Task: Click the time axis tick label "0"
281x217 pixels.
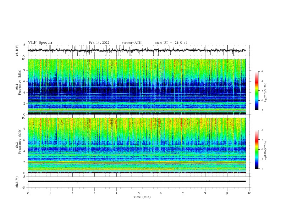Action: pos(28,193)
